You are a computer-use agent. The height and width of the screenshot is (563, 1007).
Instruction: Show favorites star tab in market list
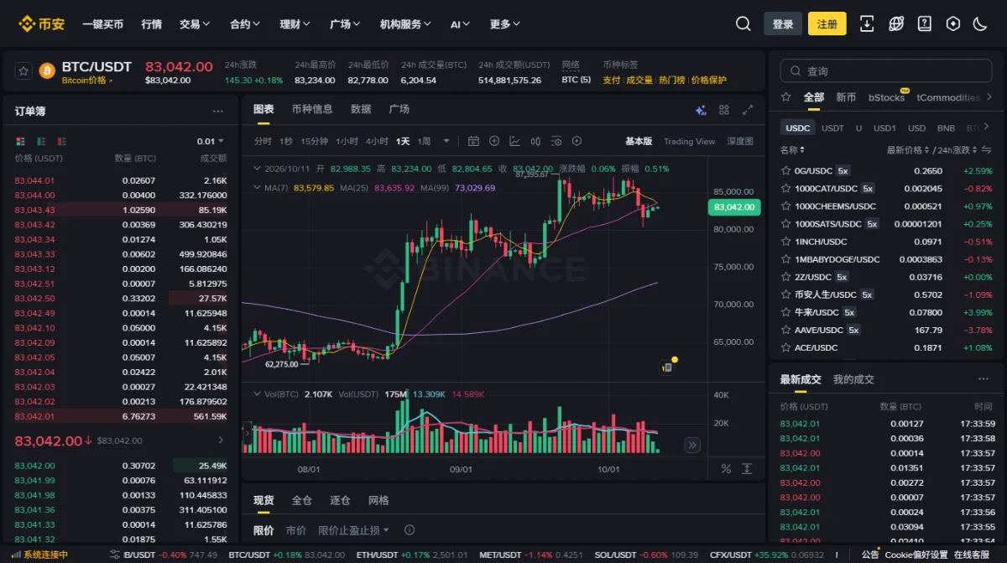click(x=785, y=97)
